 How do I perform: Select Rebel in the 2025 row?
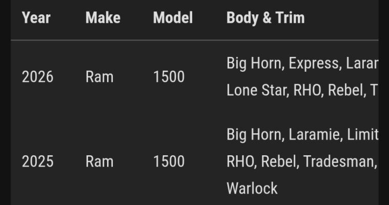click(278, 161)
